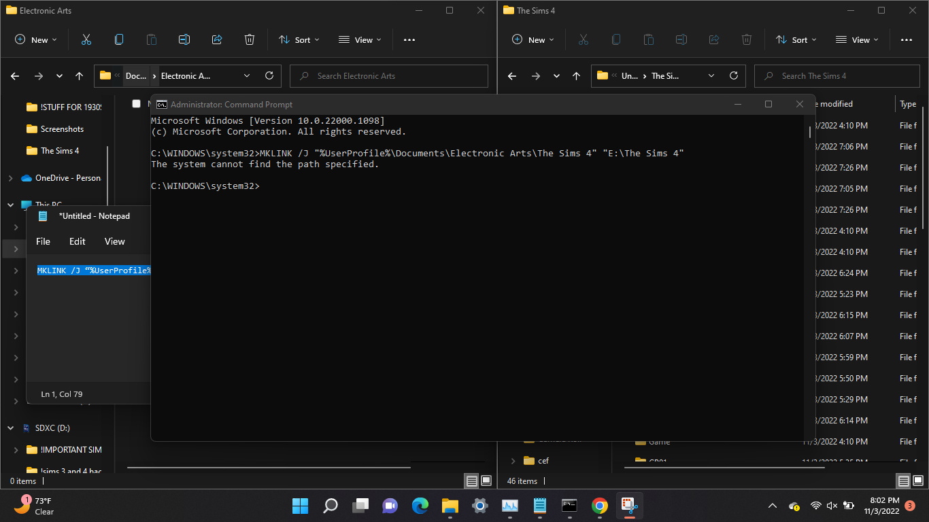Viewport: 929px width, 522px height.
Task: Click Copy icon in Electronic Arts window
Action: (119, 40)
